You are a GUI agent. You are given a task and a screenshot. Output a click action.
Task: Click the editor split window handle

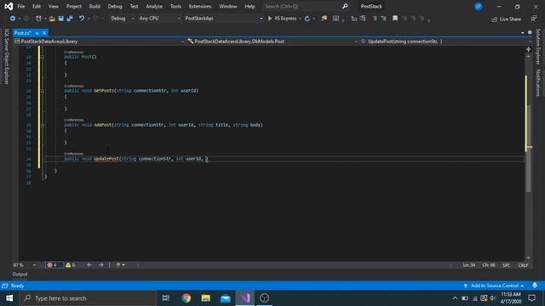[x=528, y=49]
